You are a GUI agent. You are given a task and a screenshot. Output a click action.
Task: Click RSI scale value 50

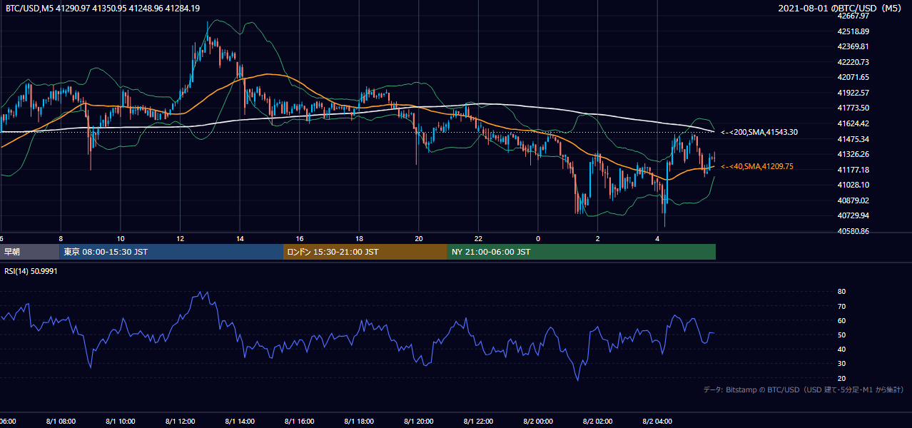842,335
